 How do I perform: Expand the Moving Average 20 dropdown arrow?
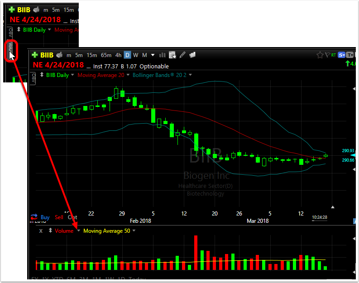pyautogui.click(x=128, y=75)
